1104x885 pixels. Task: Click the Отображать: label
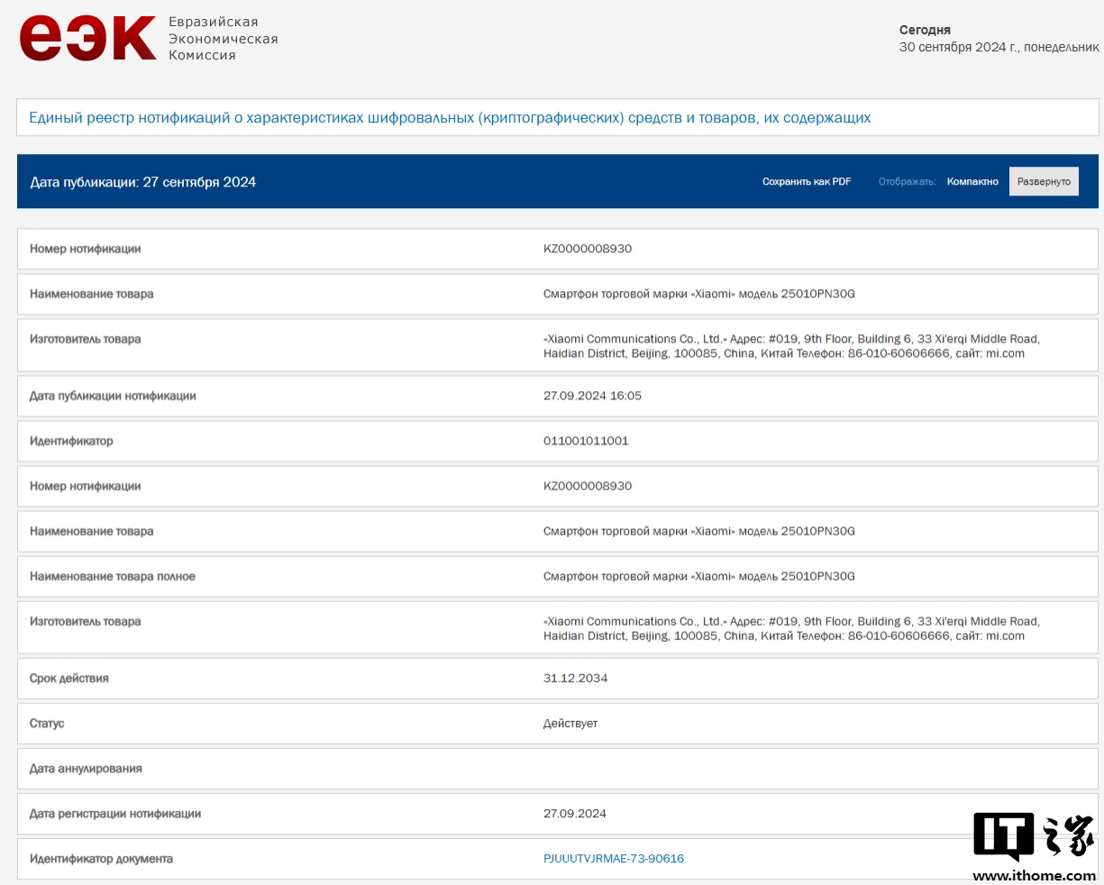tap(907, 182)
